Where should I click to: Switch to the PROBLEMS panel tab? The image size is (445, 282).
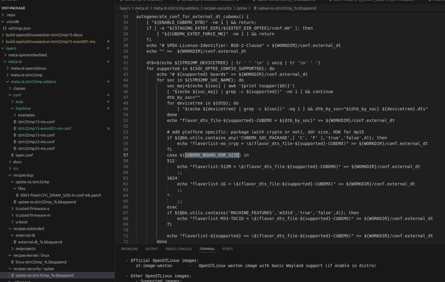click(x=130, y=249)
